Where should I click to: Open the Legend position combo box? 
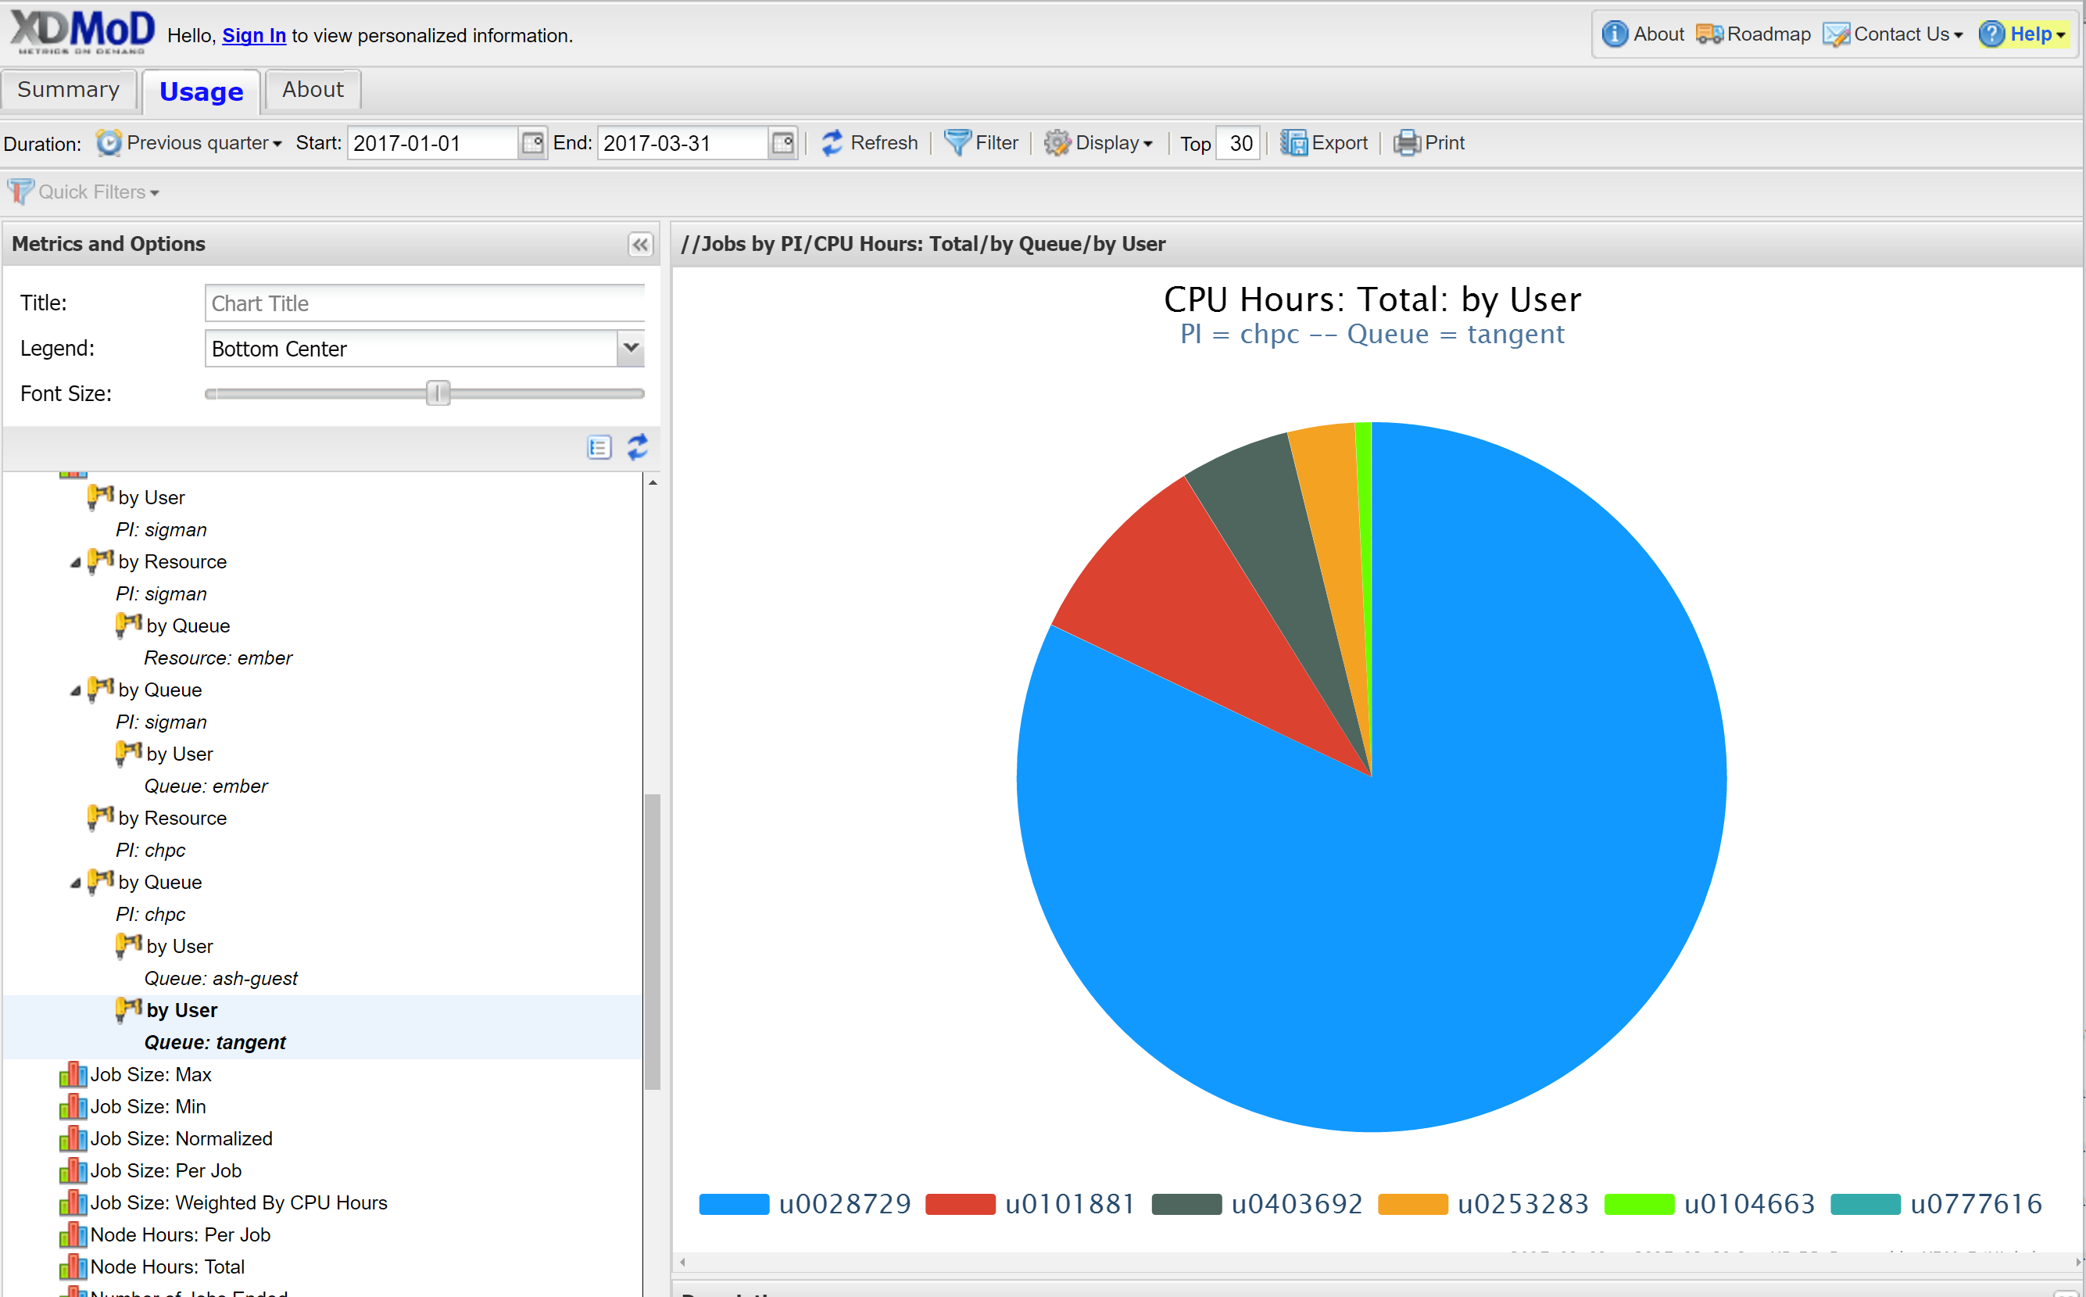point(630,348)
